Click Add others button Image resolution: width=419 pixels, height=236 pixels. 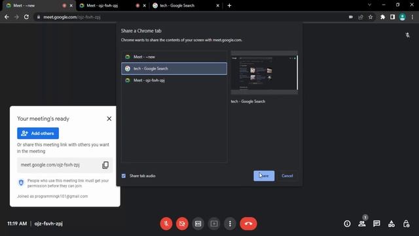(x=38, y=133)
